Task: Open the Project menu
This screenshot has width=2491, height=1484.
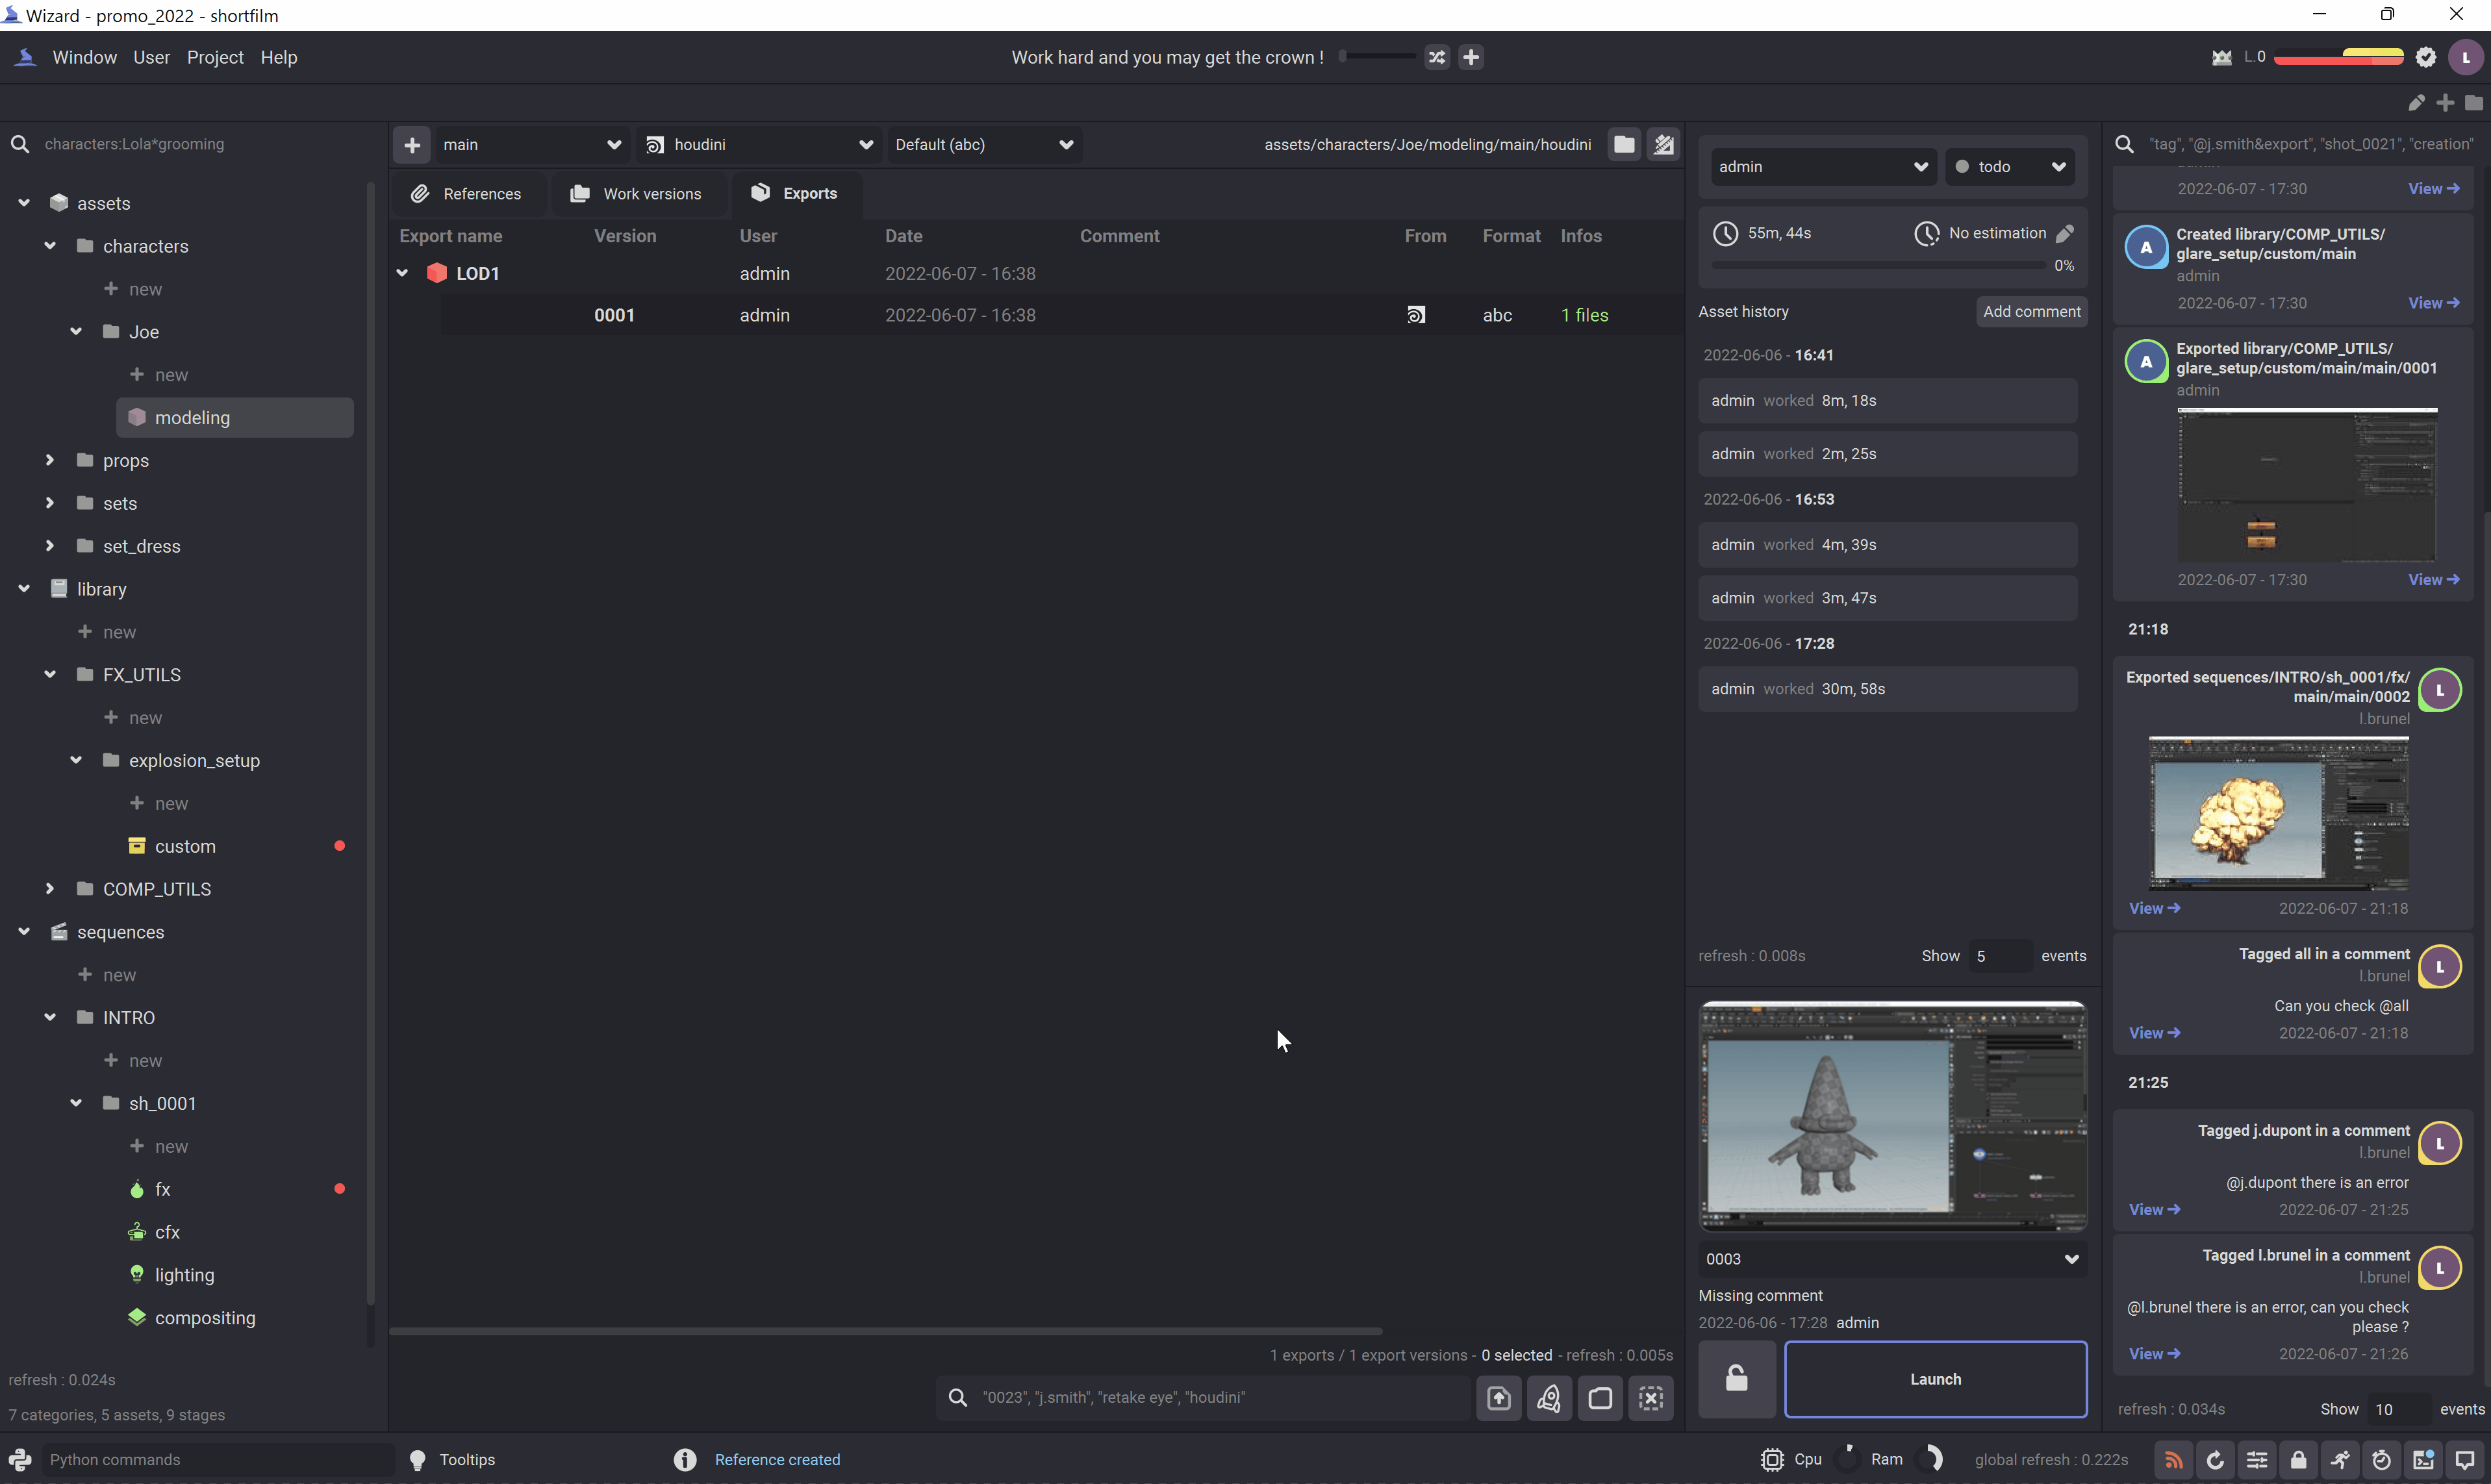Action: (x=215, y=57)
